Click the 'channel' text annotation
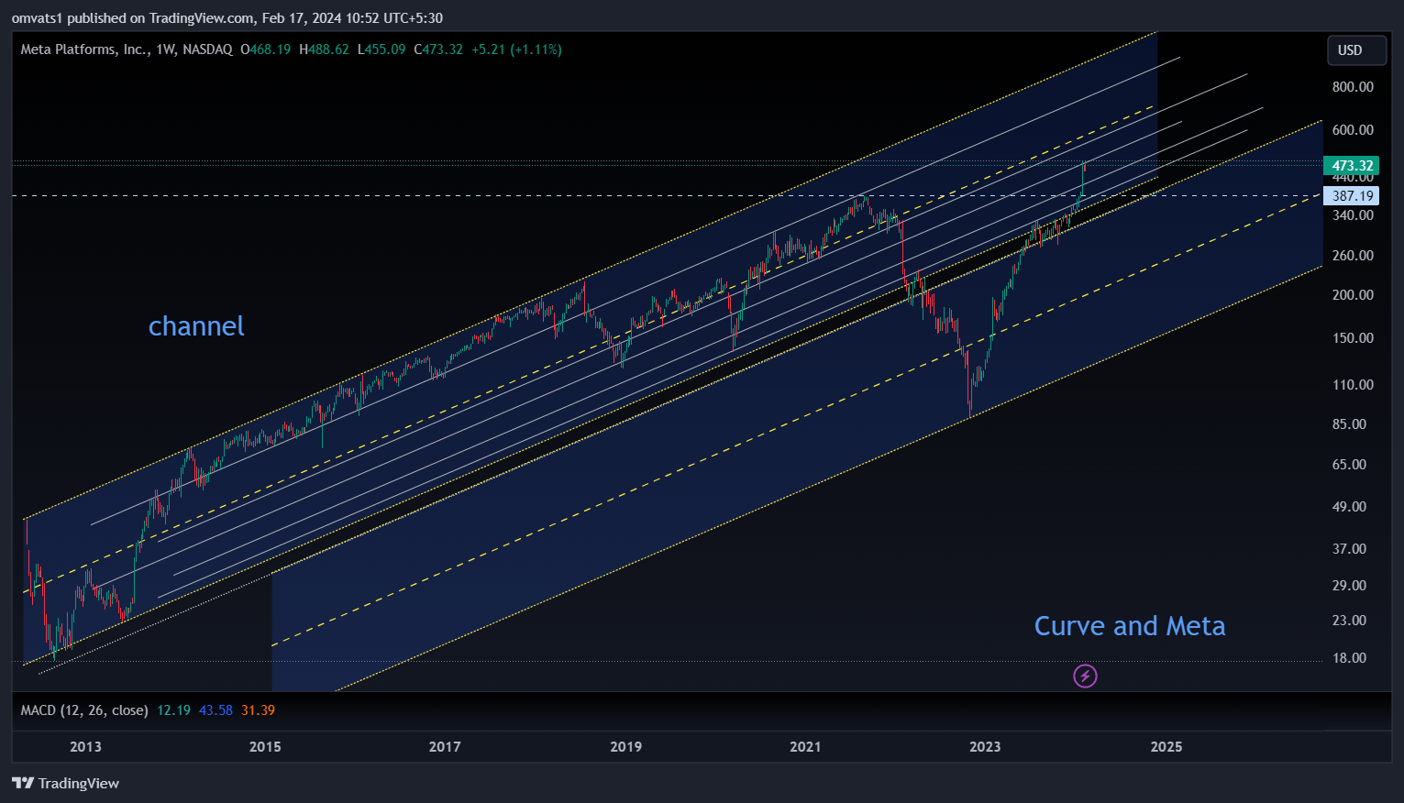The height and width of the screenshot is (803, 1404). (x=196, y=326)
